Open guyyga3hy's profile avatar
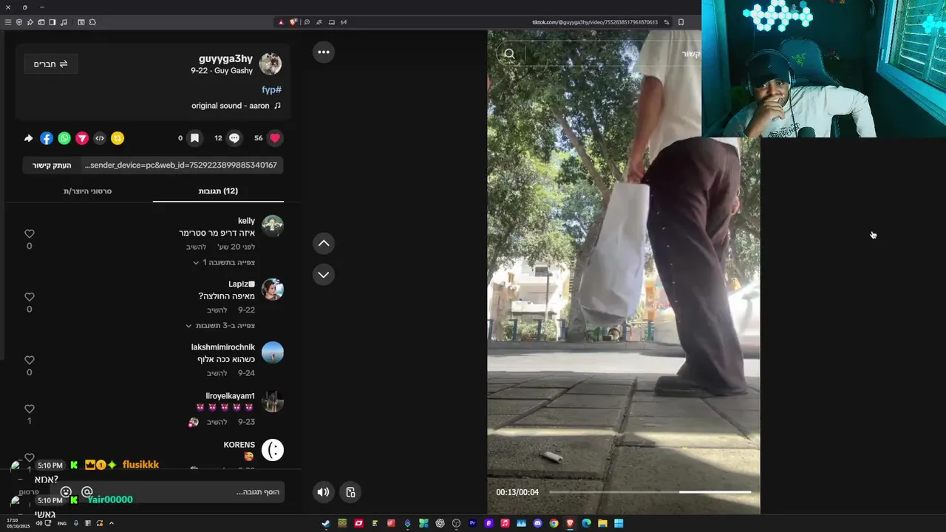Screen dimensions: 946x532 (270, 64)
